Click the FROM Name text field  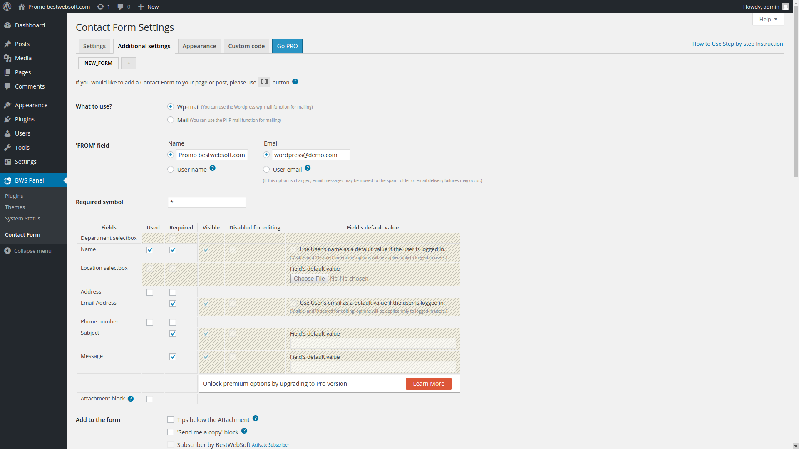212,155
